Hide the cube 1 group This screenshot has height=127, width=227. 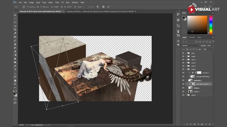click(183, 60)
